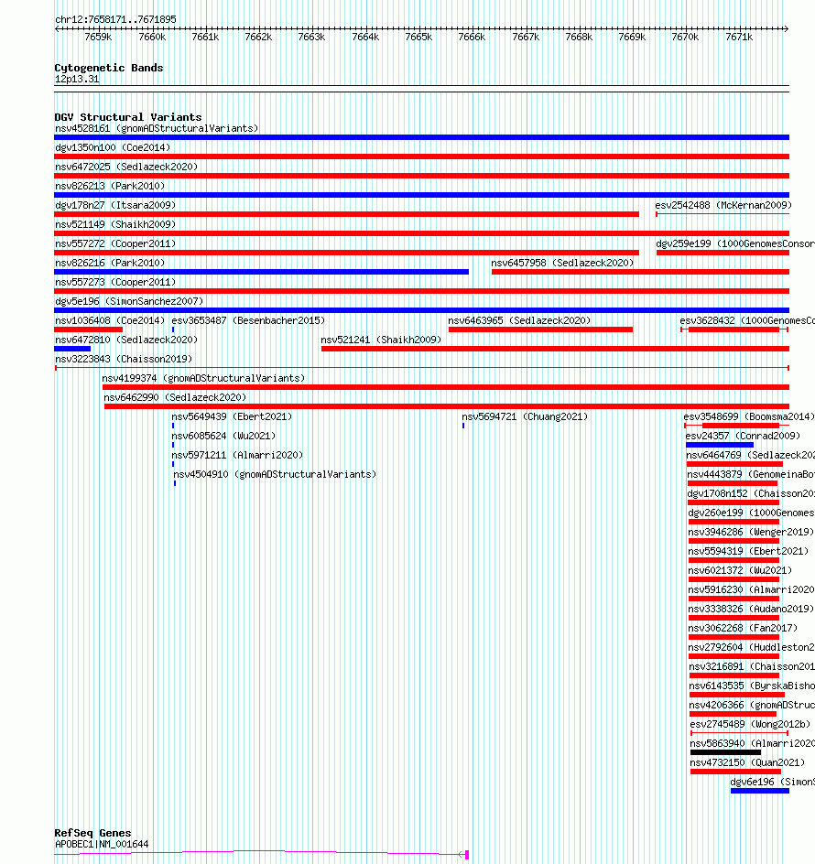Click the 12p13.31 cytogenetic band label

tap(77, 80)
